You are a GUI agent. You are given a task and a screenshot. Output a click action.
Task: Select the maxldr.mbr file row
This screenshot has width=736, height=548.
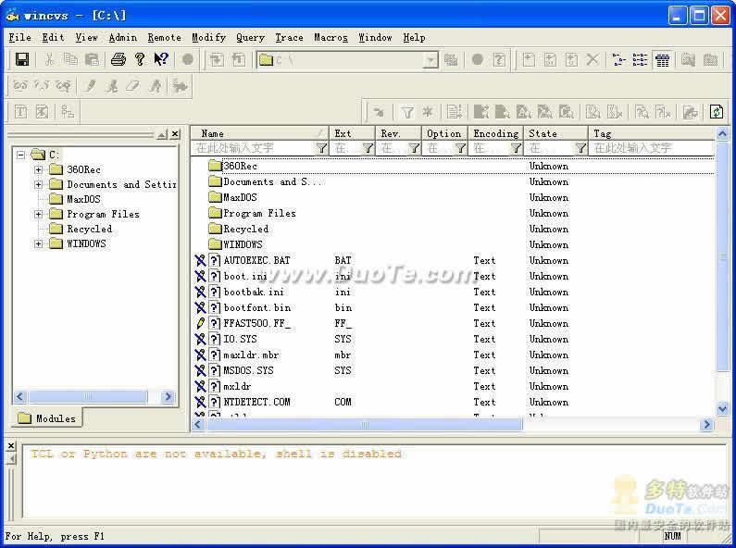(453, 355)
